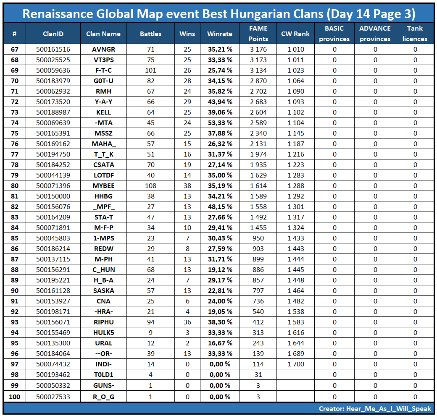Click the ADVANCE provinces column header
Viewport: 437px width, 418px height.
(375, 34)
